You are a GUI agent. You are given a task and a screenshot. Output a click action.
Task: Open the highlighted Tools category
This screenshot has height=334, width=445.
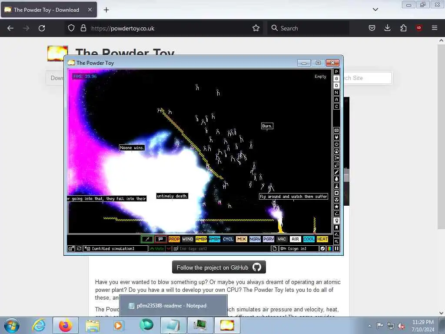click(x=336, y=220)
